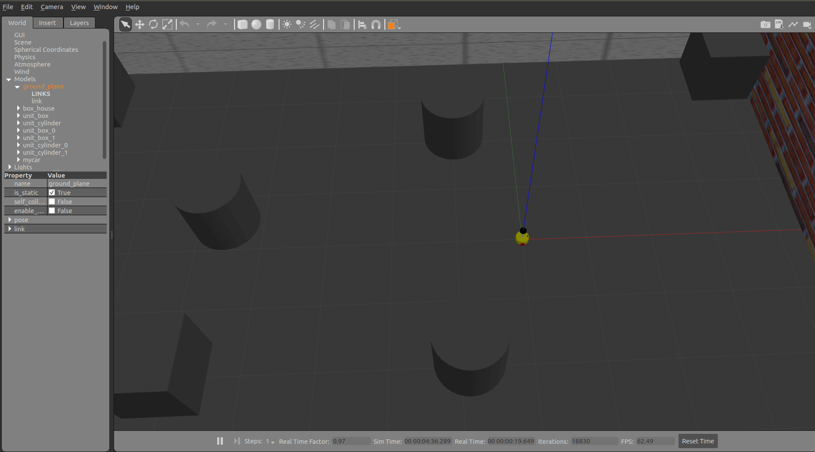Select the Atmosphere item
The height and width of the screenshot is (452, 815).
click(32, 64)
